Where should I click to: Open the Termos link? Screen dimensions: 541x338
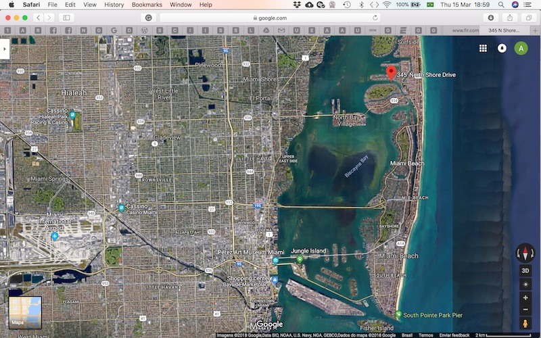coord(426,335)
